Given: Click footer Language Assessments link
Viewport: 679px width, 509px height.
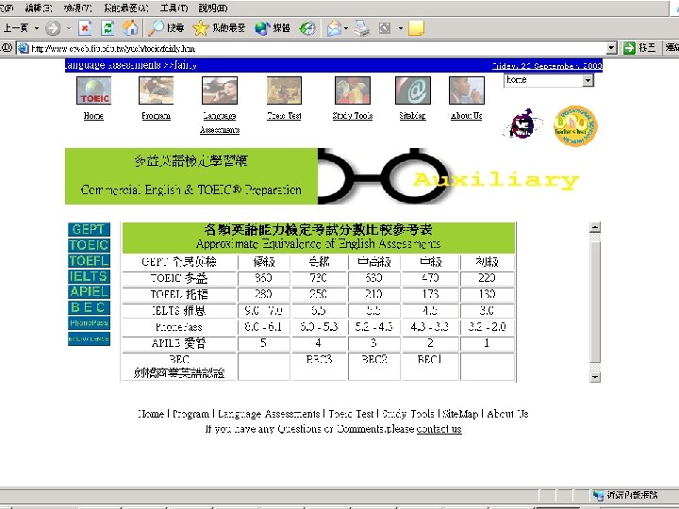Looking at the screenshot, I should pos(269,414).
